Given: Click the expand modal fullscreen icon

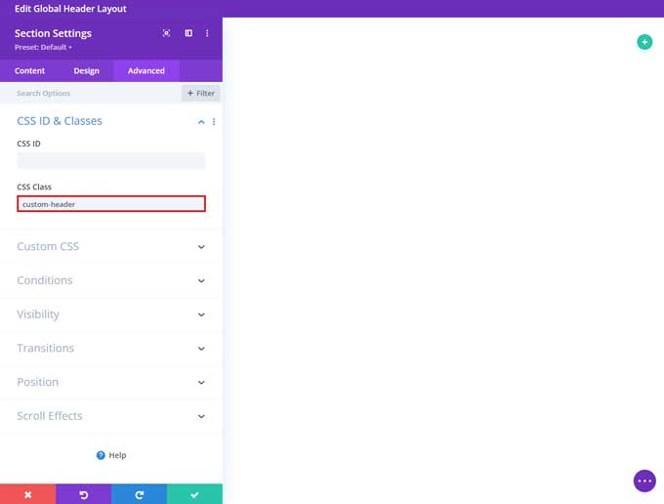Looking at the screenshot, I should tap(166, 33).
